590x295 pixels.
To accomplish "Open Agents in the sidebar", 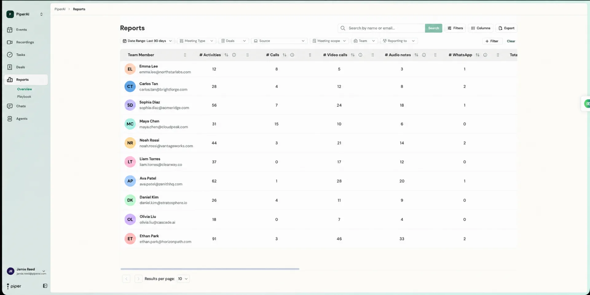I will point(26,119).
